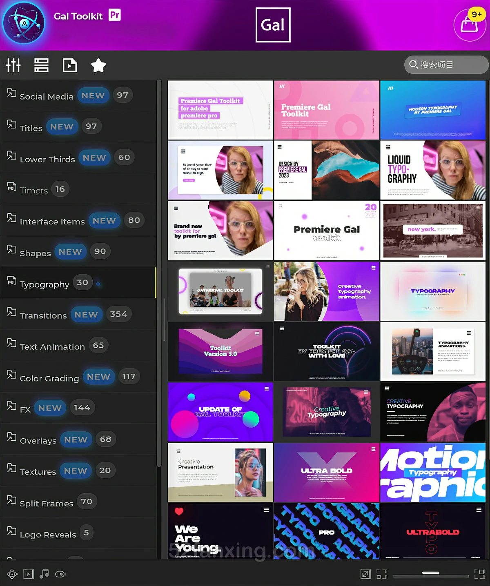Open the Color Grading category
The image size is (490, 586).
(78, 377)
